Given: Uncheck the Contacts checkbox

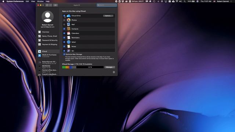Looking at the screenshot, I should 64,29.
